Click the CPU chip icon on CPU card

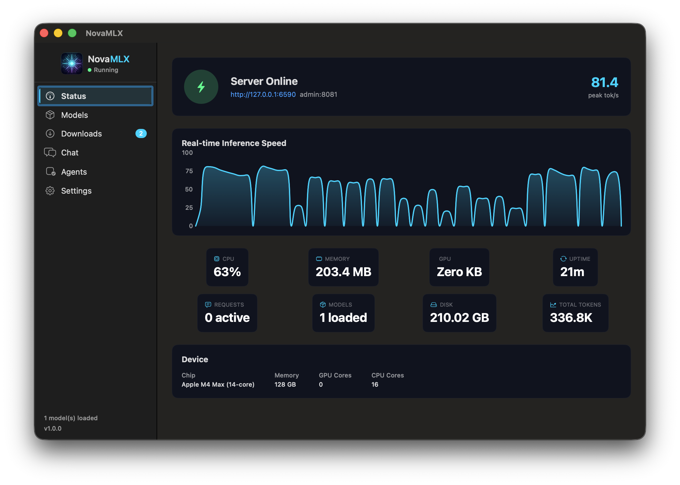217,259
